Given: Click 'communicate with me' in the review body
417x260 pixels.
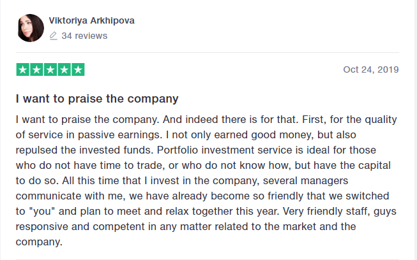Looking at the screenshot, I should tap(70, 196).
